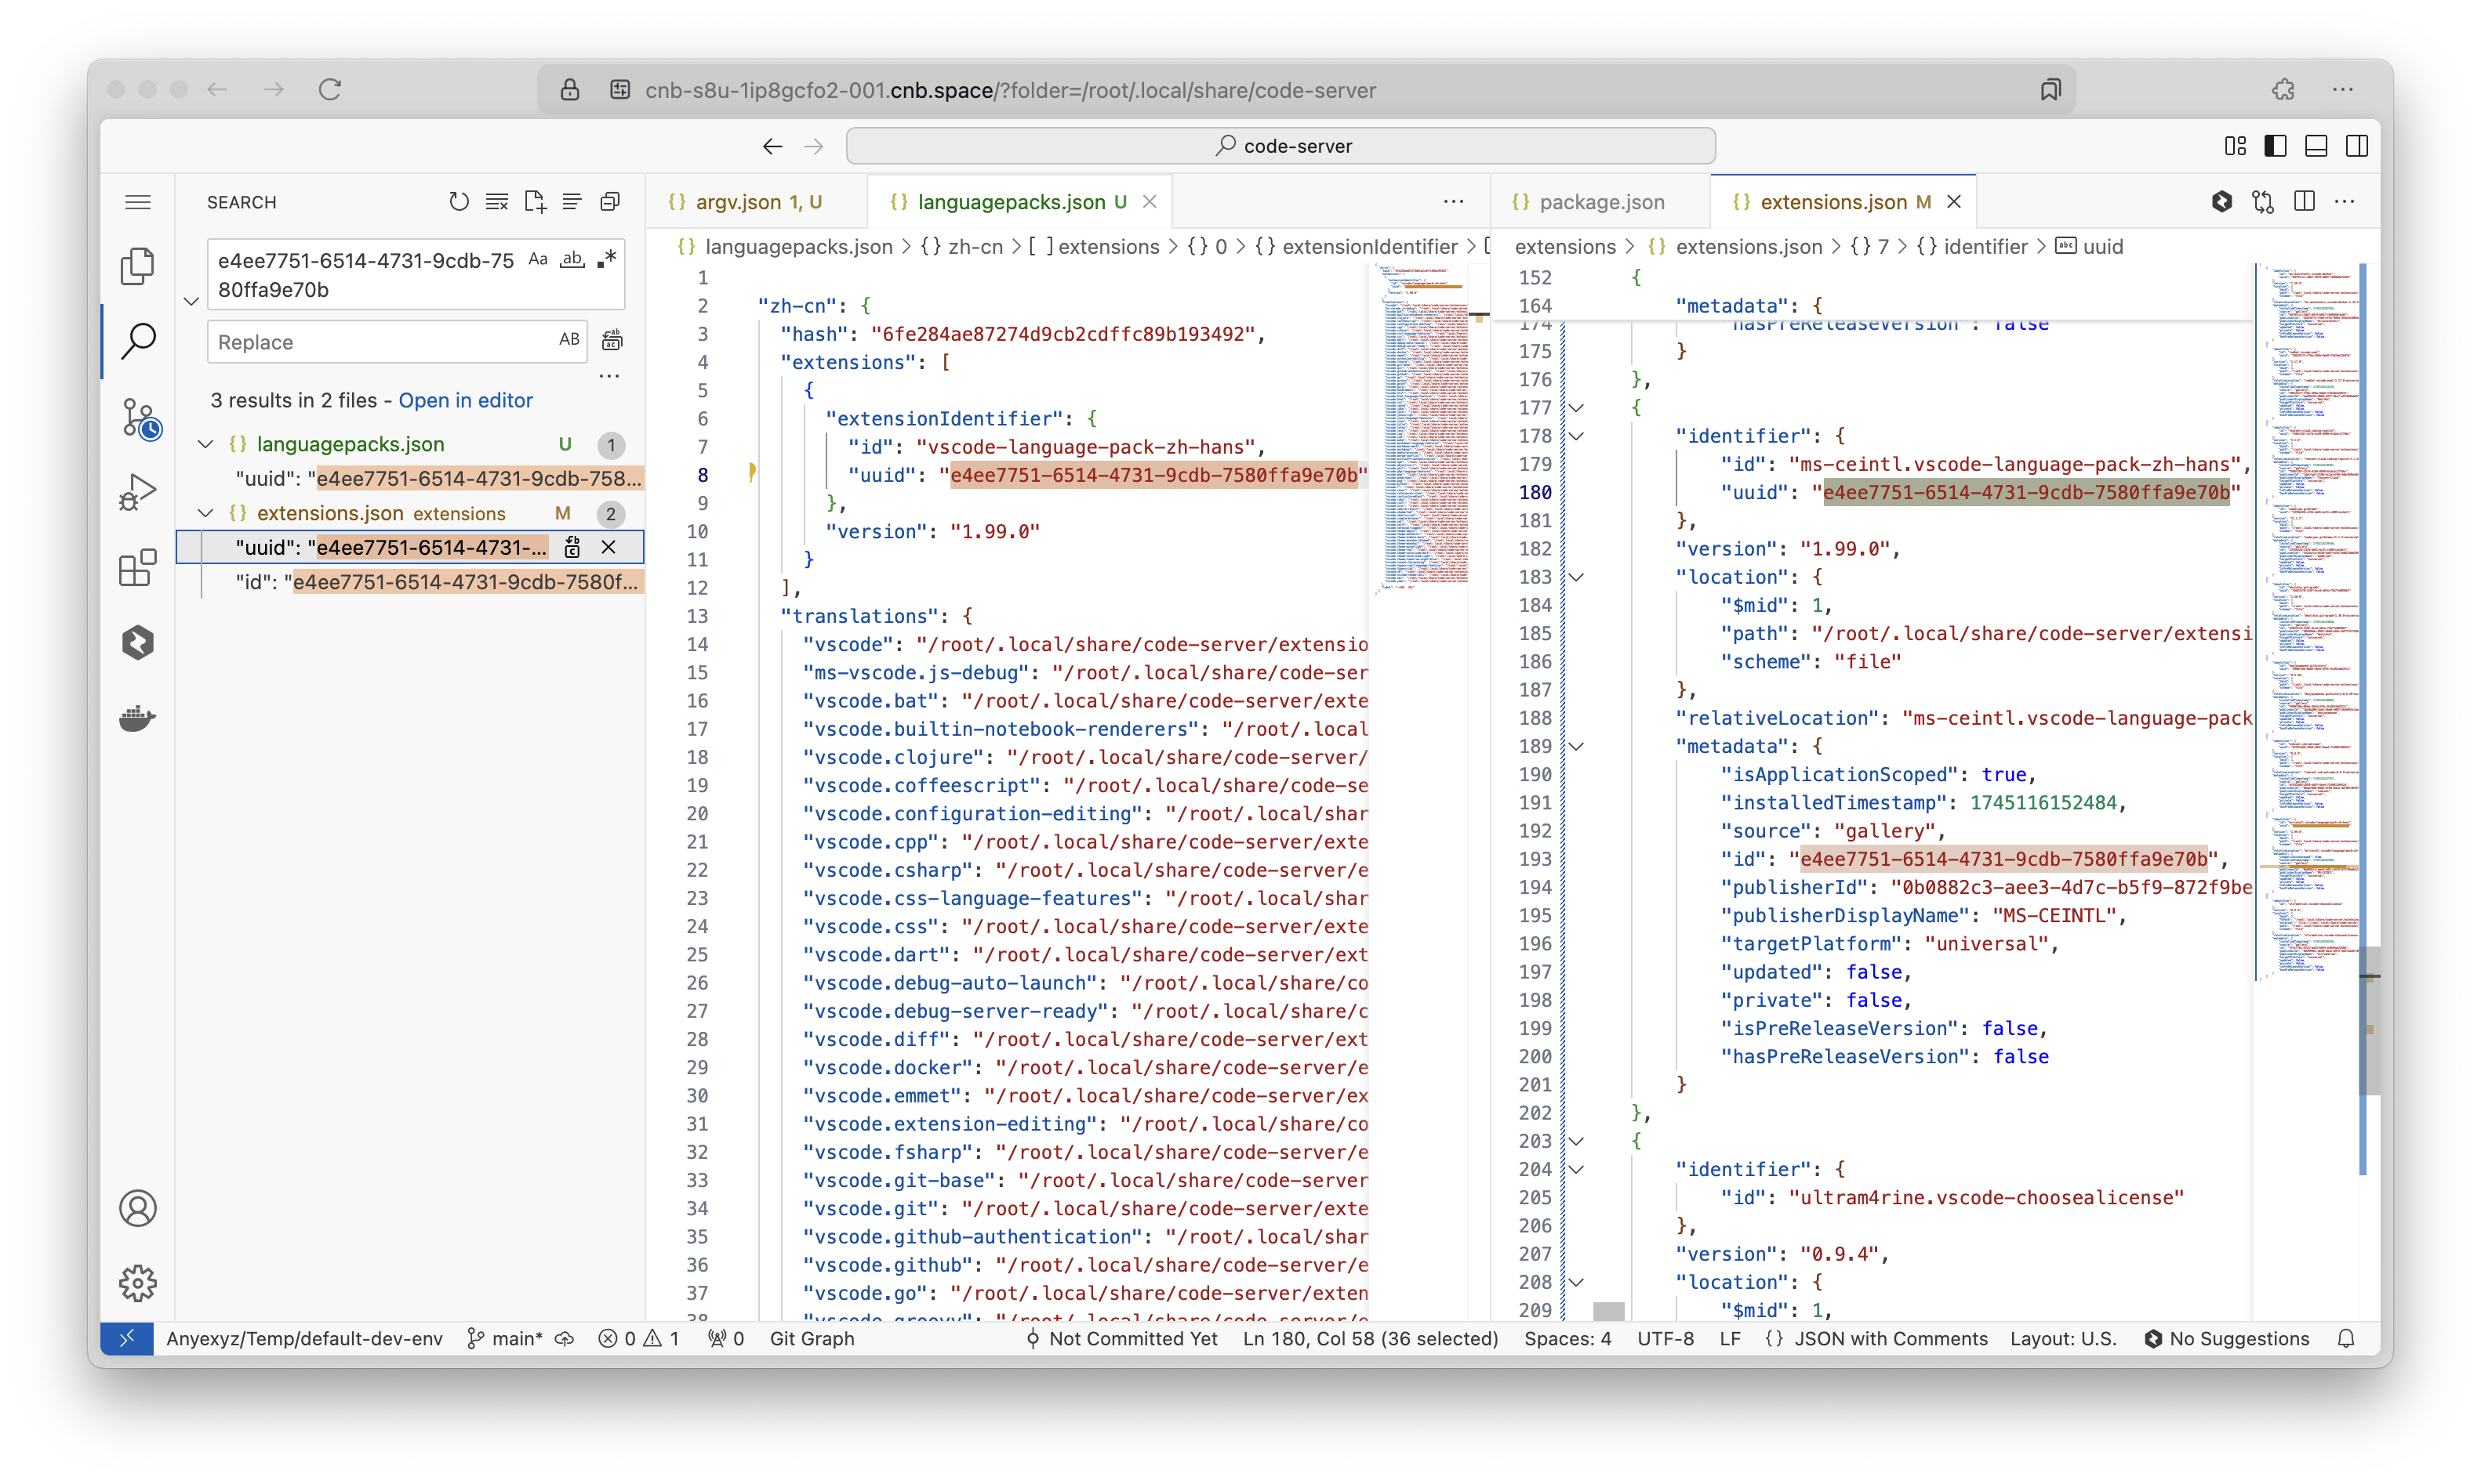
Task: Toggle Match Case in search box
Action: tap(539, 259)
